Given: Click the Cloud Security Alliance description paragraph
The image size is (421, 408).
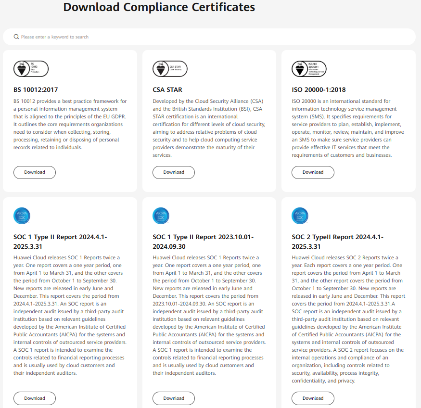Looking at the screenshot, I should click(209, 128).
